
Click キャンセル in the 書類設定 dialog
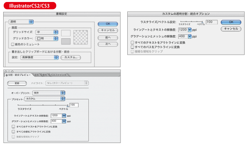coord(108,30)
